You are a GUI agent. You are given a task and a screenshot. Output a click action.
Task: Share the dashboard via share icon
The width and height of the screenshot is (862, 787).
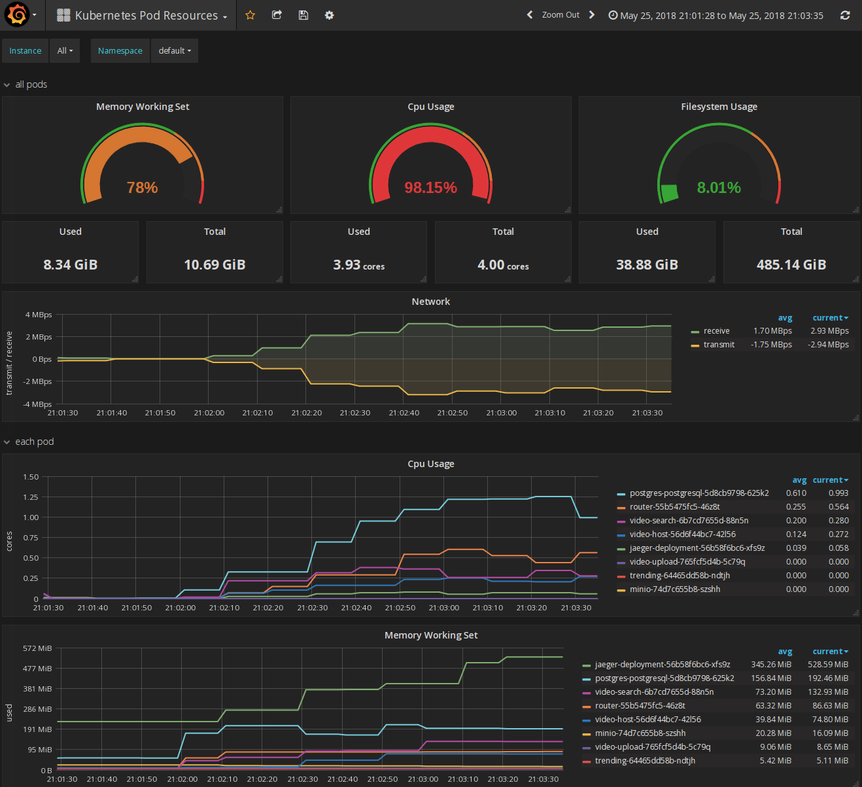point(277,15)
